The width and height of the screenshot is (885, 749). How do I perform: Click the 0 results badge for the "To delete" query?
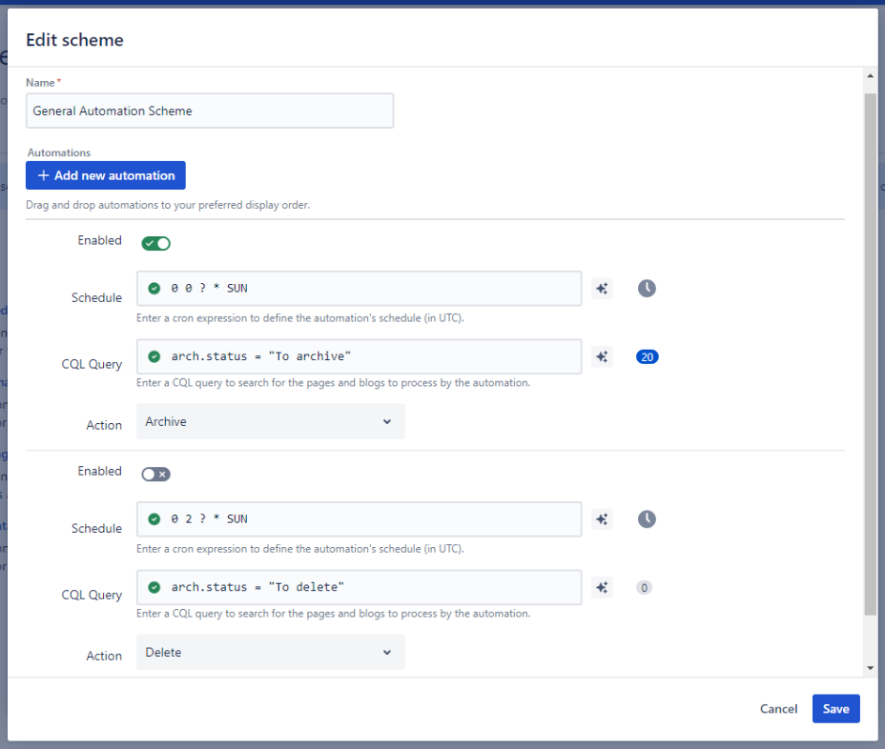(644, 588)
